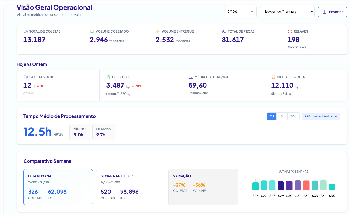This screenshot has width=350, height=215.
Task: Click the truck icon beside Total de Coletas
Action: coord(26,31)
